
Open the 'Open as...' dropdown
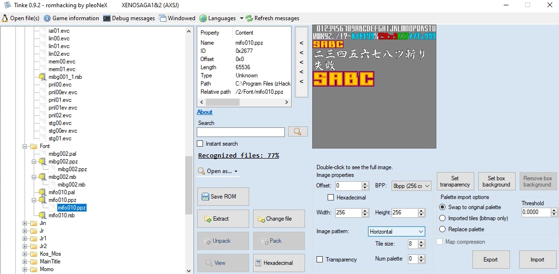[x=218, y=171]
